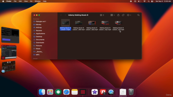The image size is (173, 97).
Task: Click the Finder back arrow
Action: [x=61, y=15]
